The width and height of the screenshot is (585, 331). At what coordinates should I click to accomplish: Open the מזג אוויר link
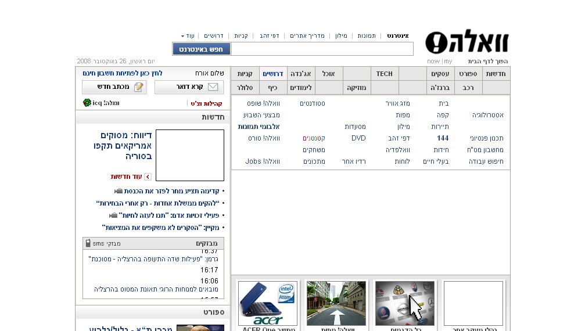397,103
